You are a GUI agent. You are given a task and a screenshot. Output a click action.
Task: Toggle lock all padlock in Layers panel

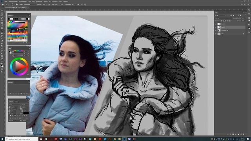pyautogui.click(x=230, y=21)
